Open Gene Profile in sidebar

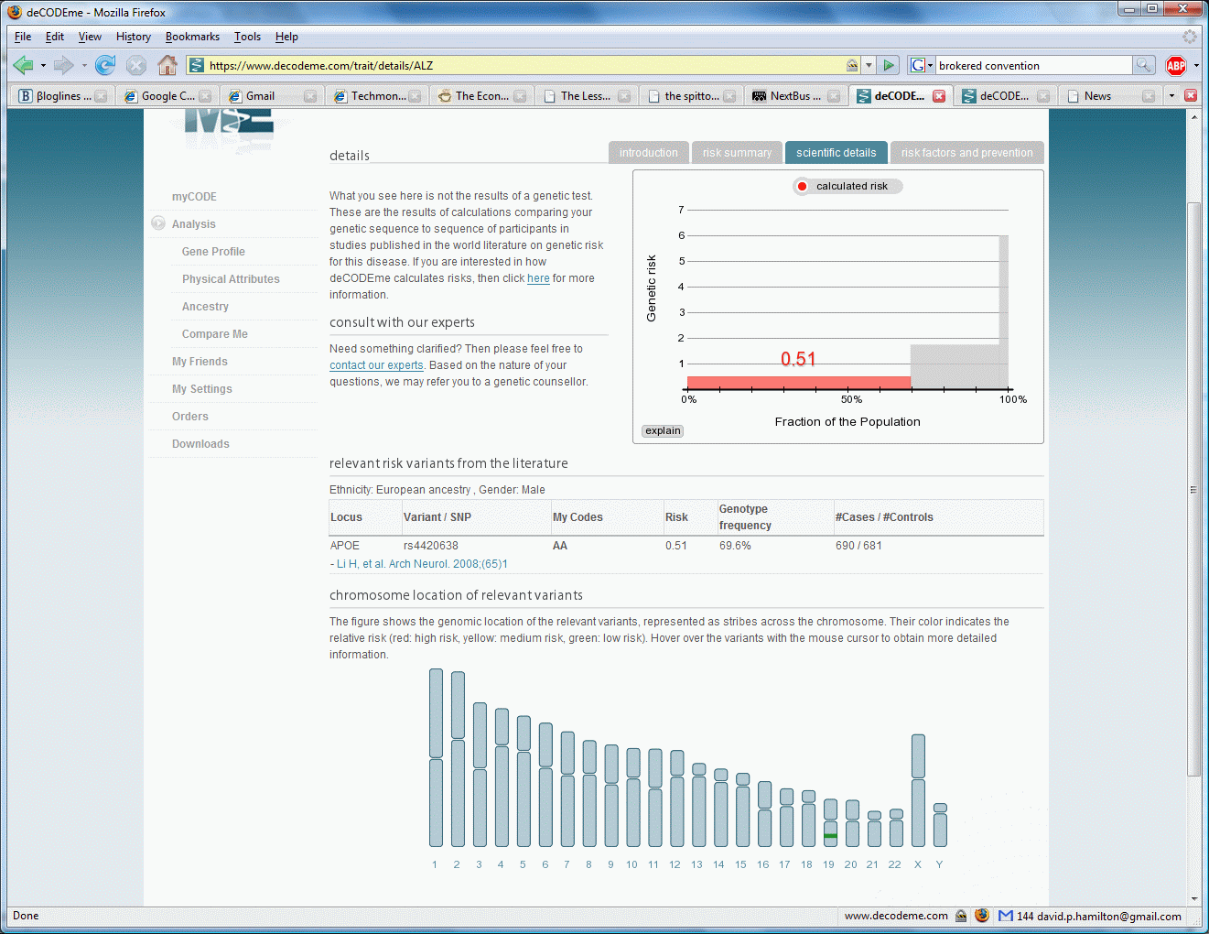coord(213,252)
